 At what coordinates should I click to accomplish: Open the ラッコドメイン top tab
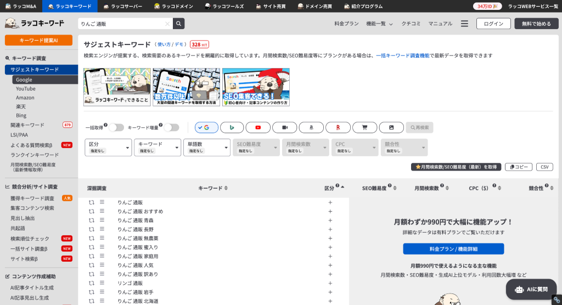[x=174, y=6]
